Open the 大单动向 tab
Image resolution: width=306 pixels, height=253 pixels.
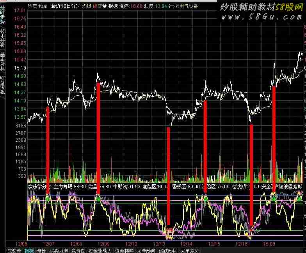pos(146,250)
